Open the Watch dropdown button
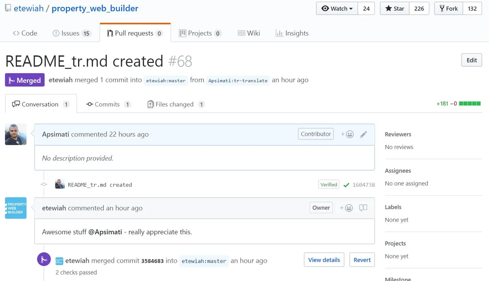 337,8
